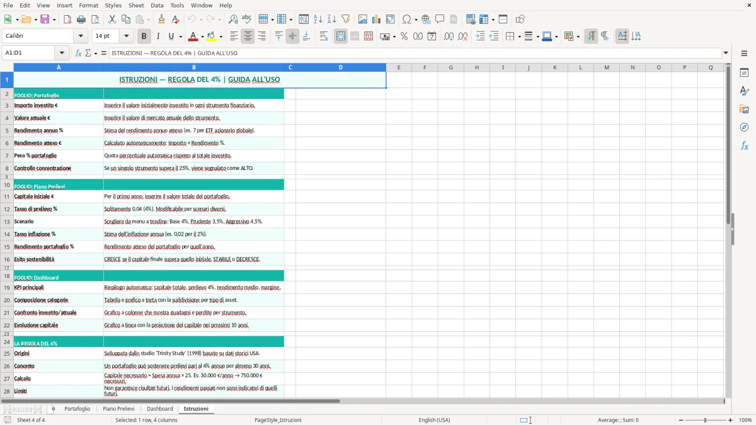Format as Percent
This screenshot has width=756, height=425.
(x=404, y=37)
